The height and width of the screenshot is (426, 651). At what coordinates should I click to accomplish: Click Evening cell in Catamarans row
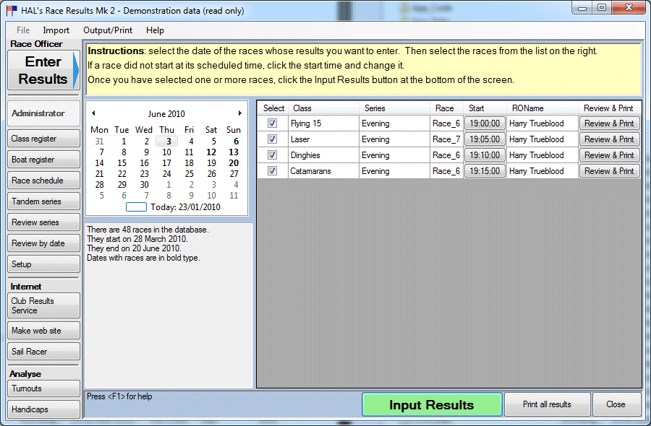tap(394, 170)
